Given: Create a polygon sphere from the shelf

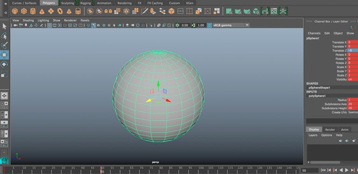Looking at the screenshot, I should 15,11.
